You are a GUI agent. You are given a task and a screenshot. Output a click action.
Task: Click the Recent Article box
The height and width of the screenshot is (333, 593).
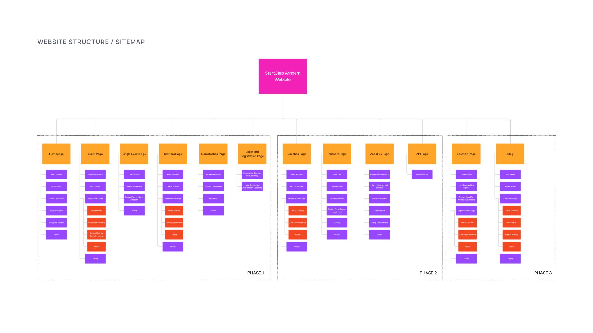pos(510,187)
